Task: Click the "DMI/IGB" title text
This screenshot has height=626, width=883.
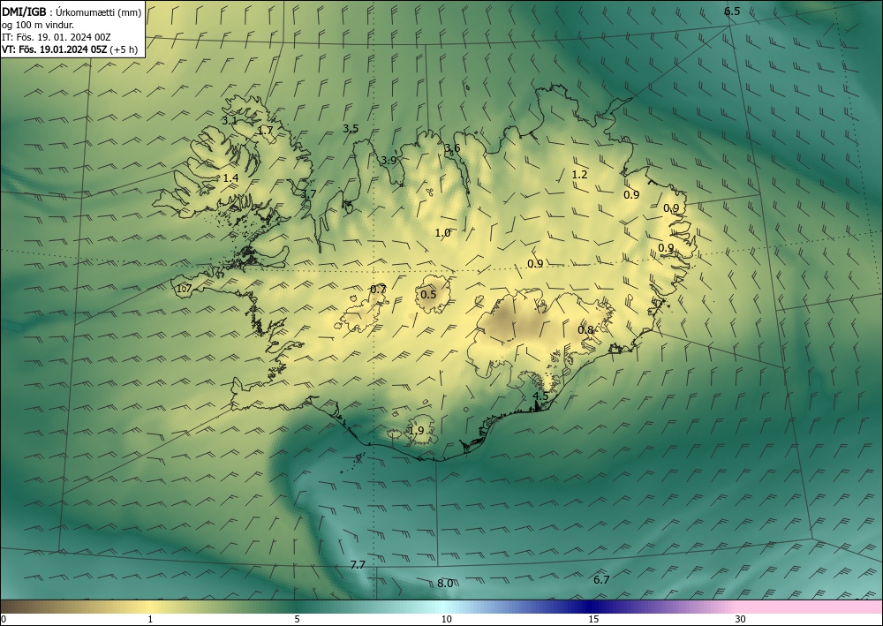Action: (24, 11)
